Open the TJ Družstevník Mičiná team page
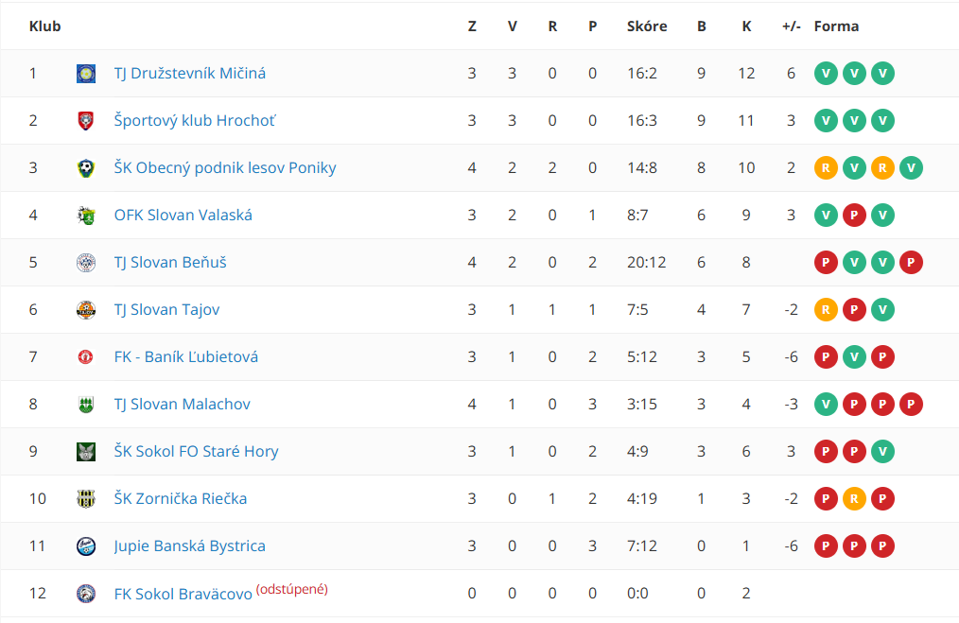 click(x=189, y=74)
